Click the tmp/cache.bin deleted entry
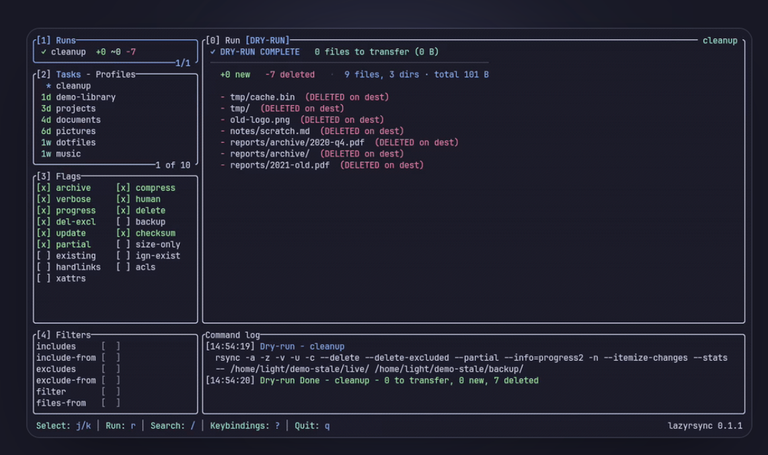768x455 pixels. 305,97
